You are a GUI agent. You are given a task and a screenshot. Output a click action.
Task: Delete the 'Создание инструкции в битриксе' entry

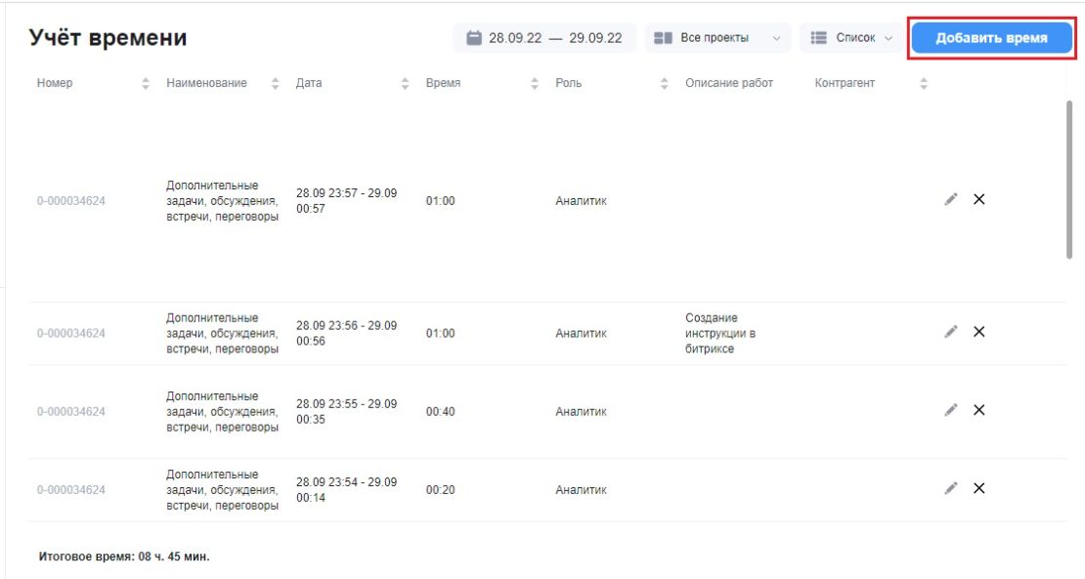979,332
